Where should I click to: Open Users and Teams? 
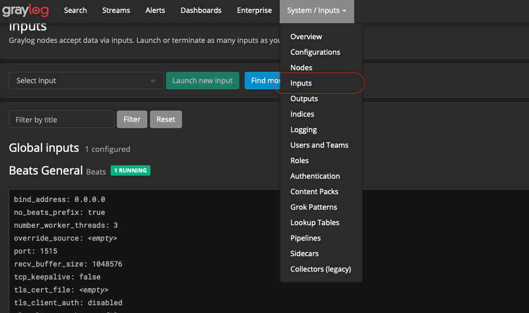[319, 145]
